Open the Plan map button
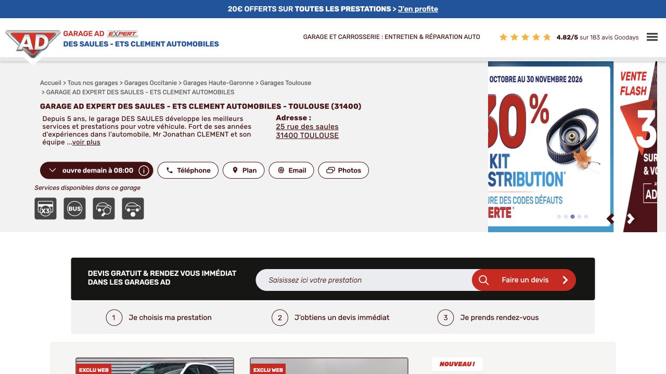666x374 pixels. pyautogui.click(x=244, y=170)
